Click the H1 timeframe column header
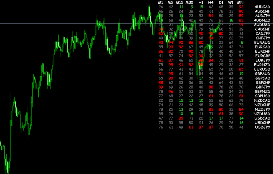This screenshot has width=273, height=174. [x=201, y=2]
